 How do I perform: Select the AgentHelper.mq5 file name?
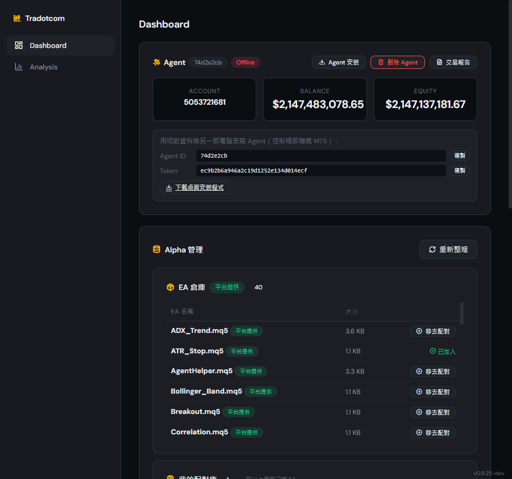tap(202, 371)
